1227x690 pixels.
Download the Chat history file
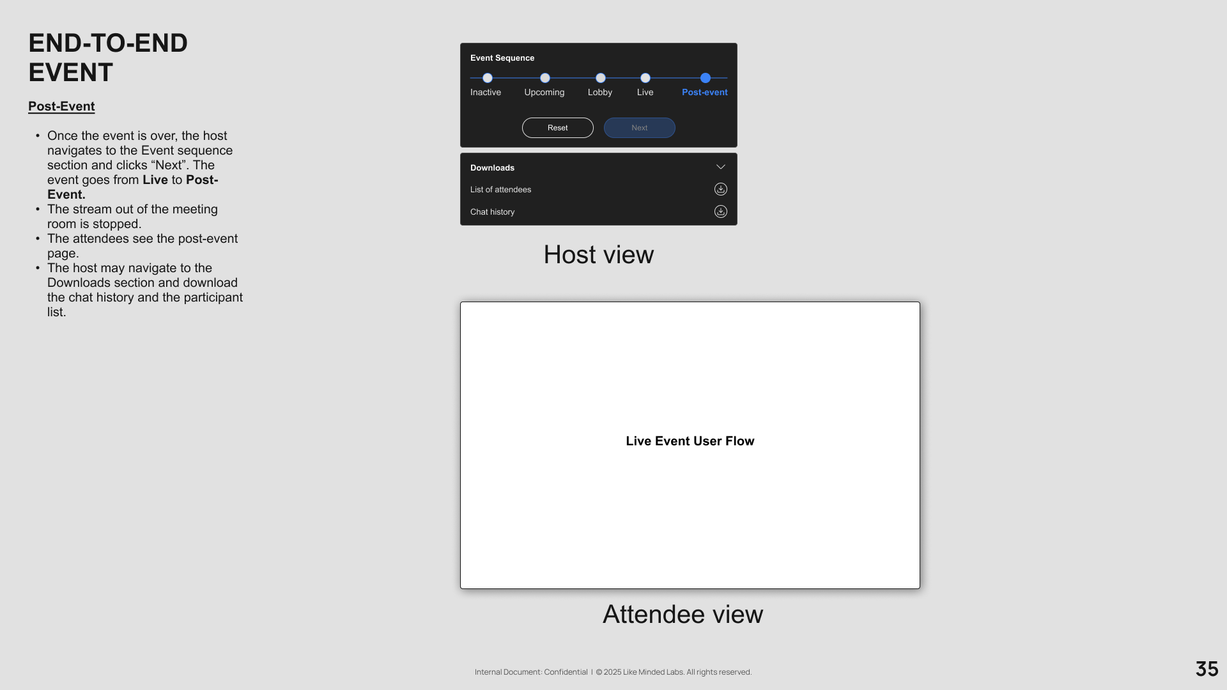click(x=720, y=211)
